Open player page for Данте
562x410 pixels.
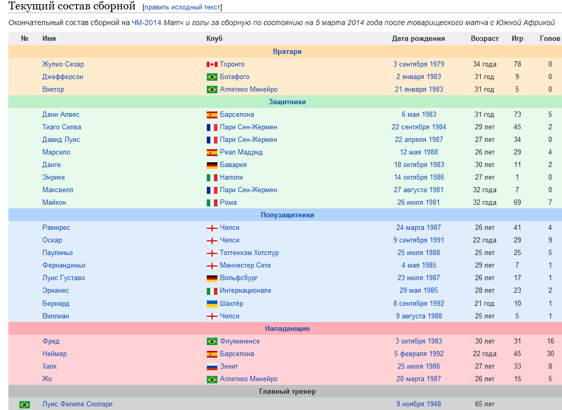pos(52,164)
